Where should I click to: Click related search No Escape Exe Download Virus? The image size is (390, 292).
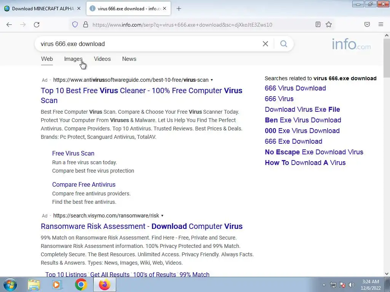point(314,152)
